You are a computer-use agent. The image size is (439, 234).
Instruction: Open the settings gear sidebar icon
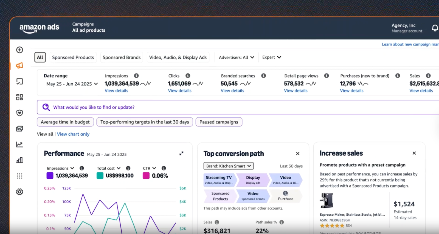click(19, 192)
